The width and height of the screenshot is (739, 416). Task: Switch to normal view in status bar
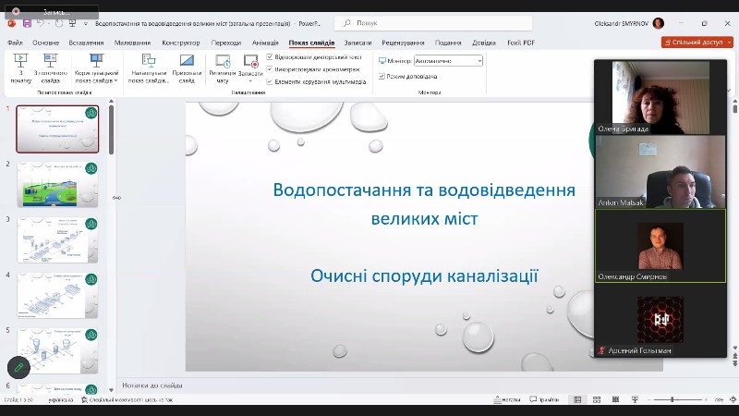pos(577,399)
